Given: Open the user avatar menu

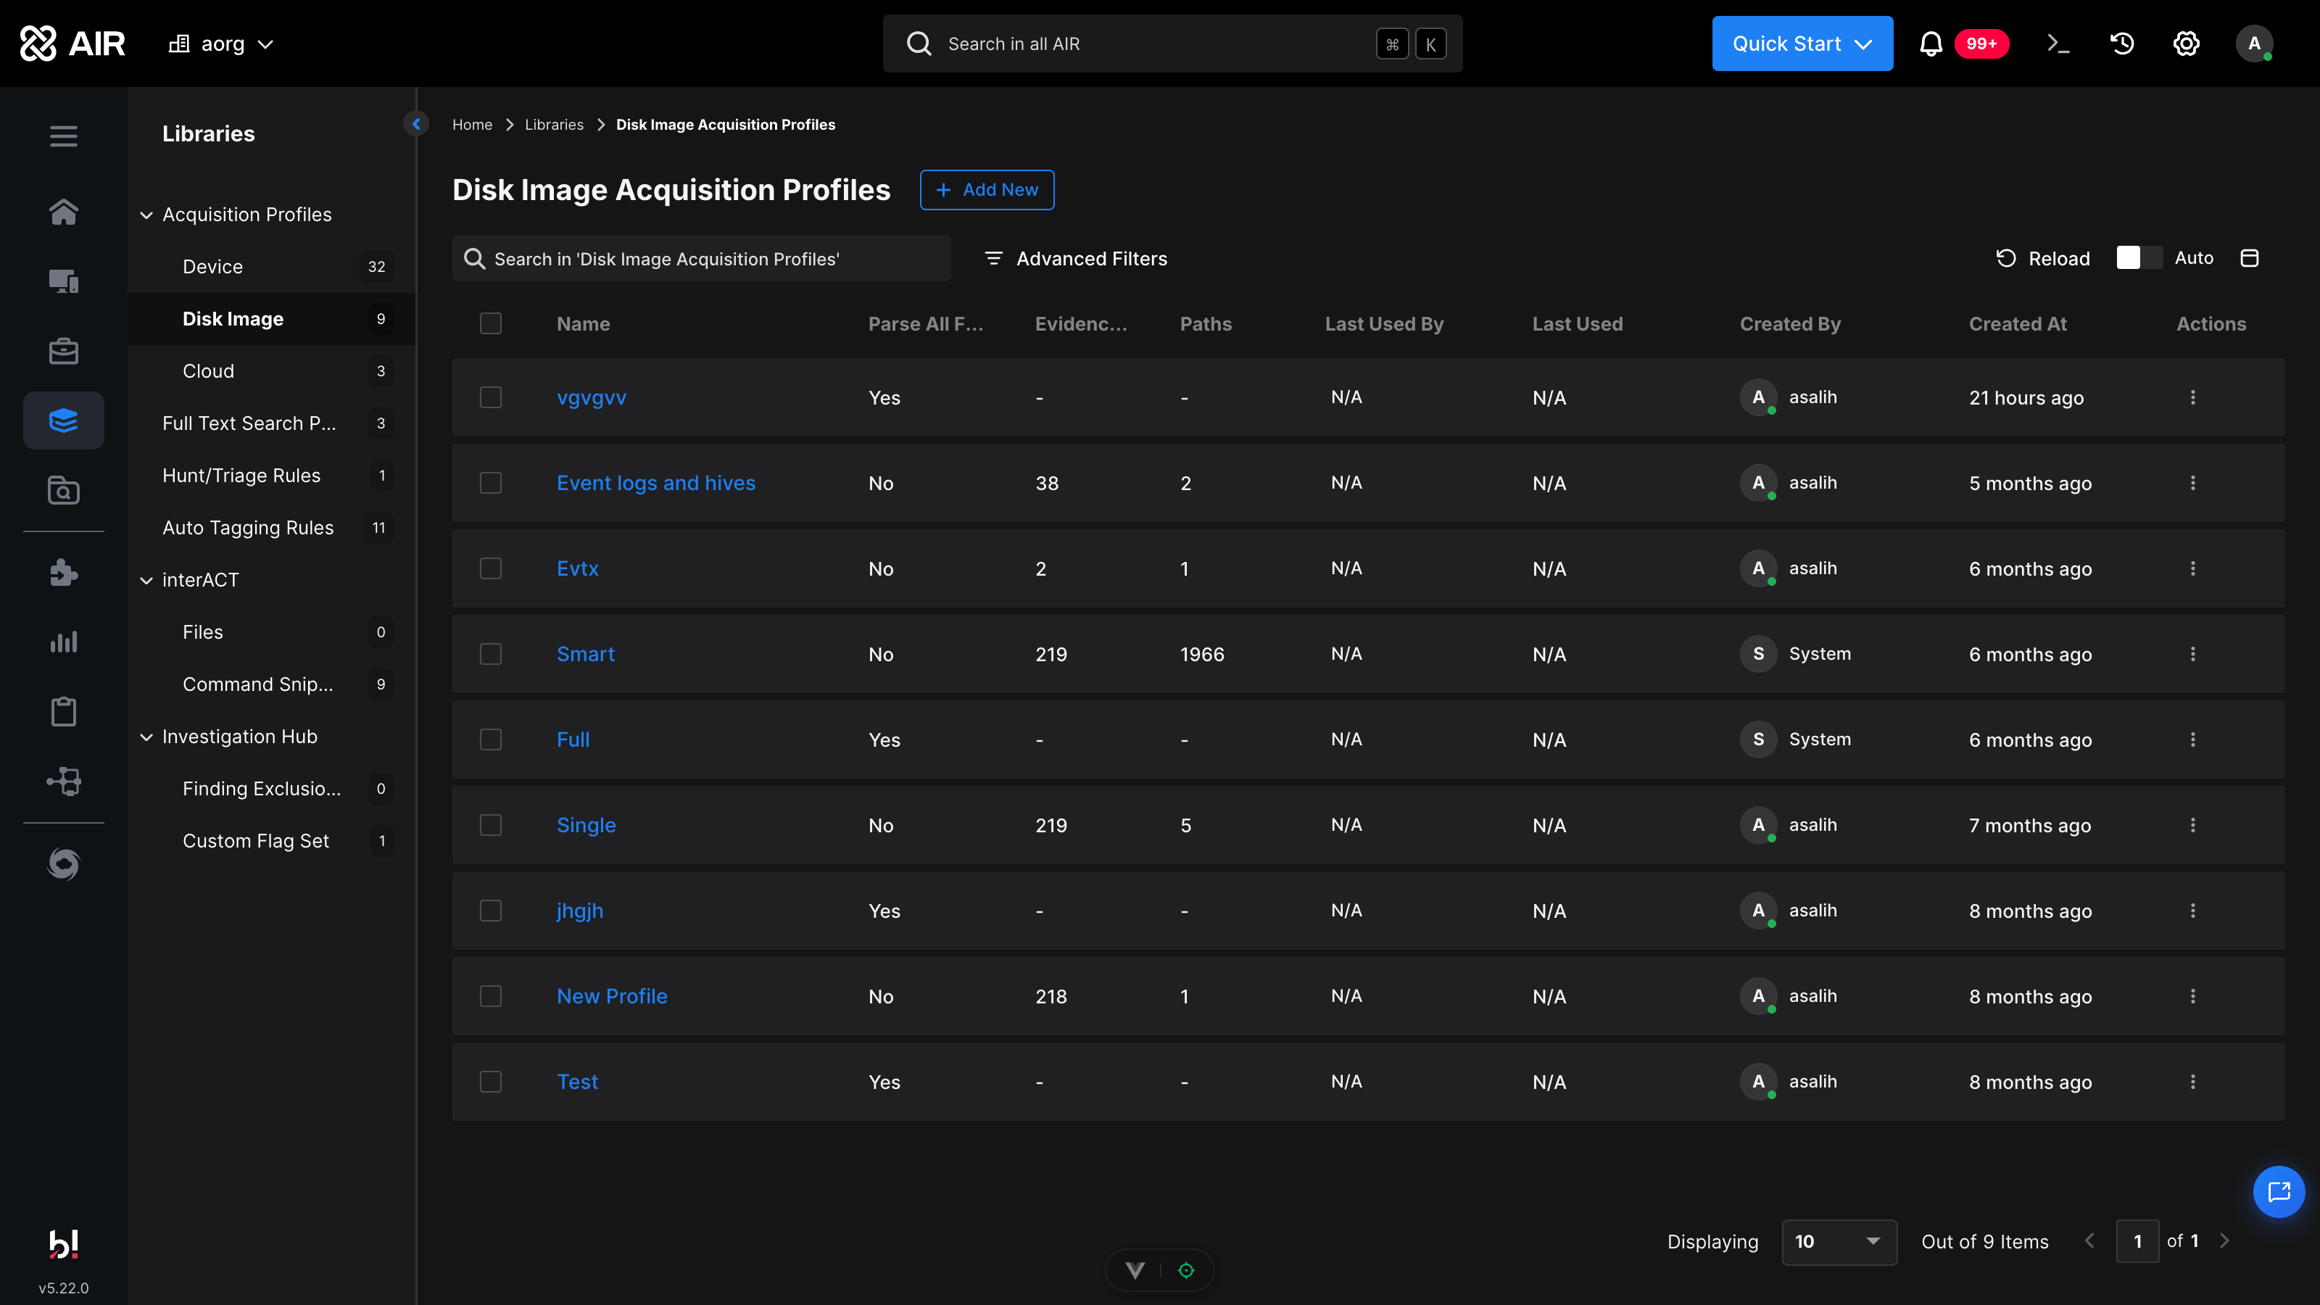Looking at the screenshot, I should (2253, 43).
